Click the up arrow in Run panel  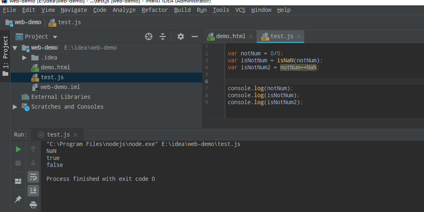[x=33, y=149]
